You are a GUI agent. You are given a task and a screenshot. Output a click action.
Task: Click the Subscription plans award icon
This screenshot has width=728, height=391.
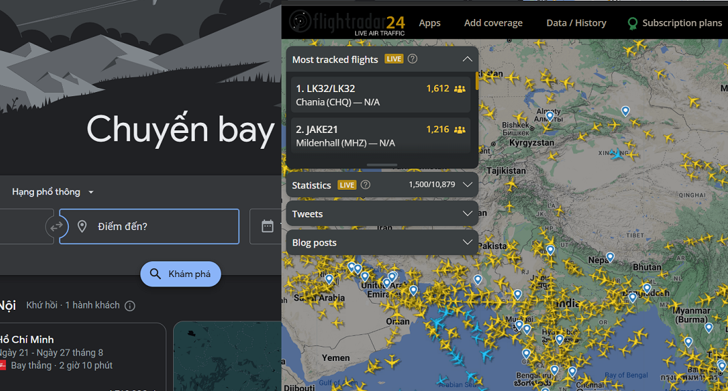tap(632, 23)
